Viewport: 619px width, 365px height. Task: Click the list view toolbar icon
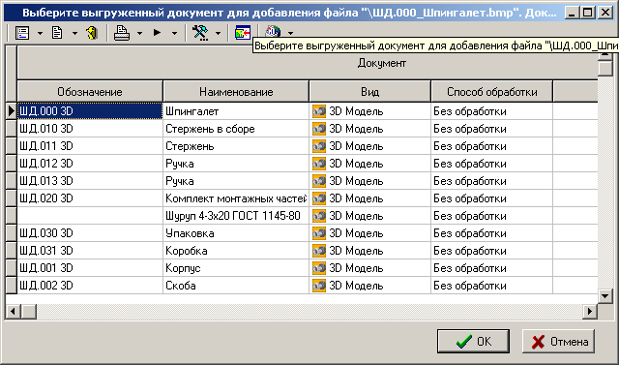coord(22,33)
